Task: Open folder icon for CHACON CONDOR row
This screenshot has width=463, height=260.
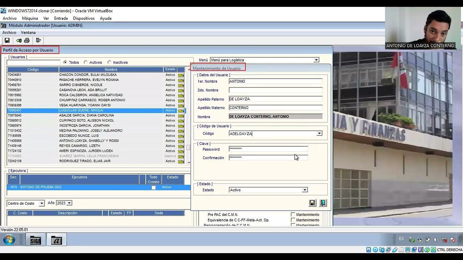Action: [x=181, y=75]
